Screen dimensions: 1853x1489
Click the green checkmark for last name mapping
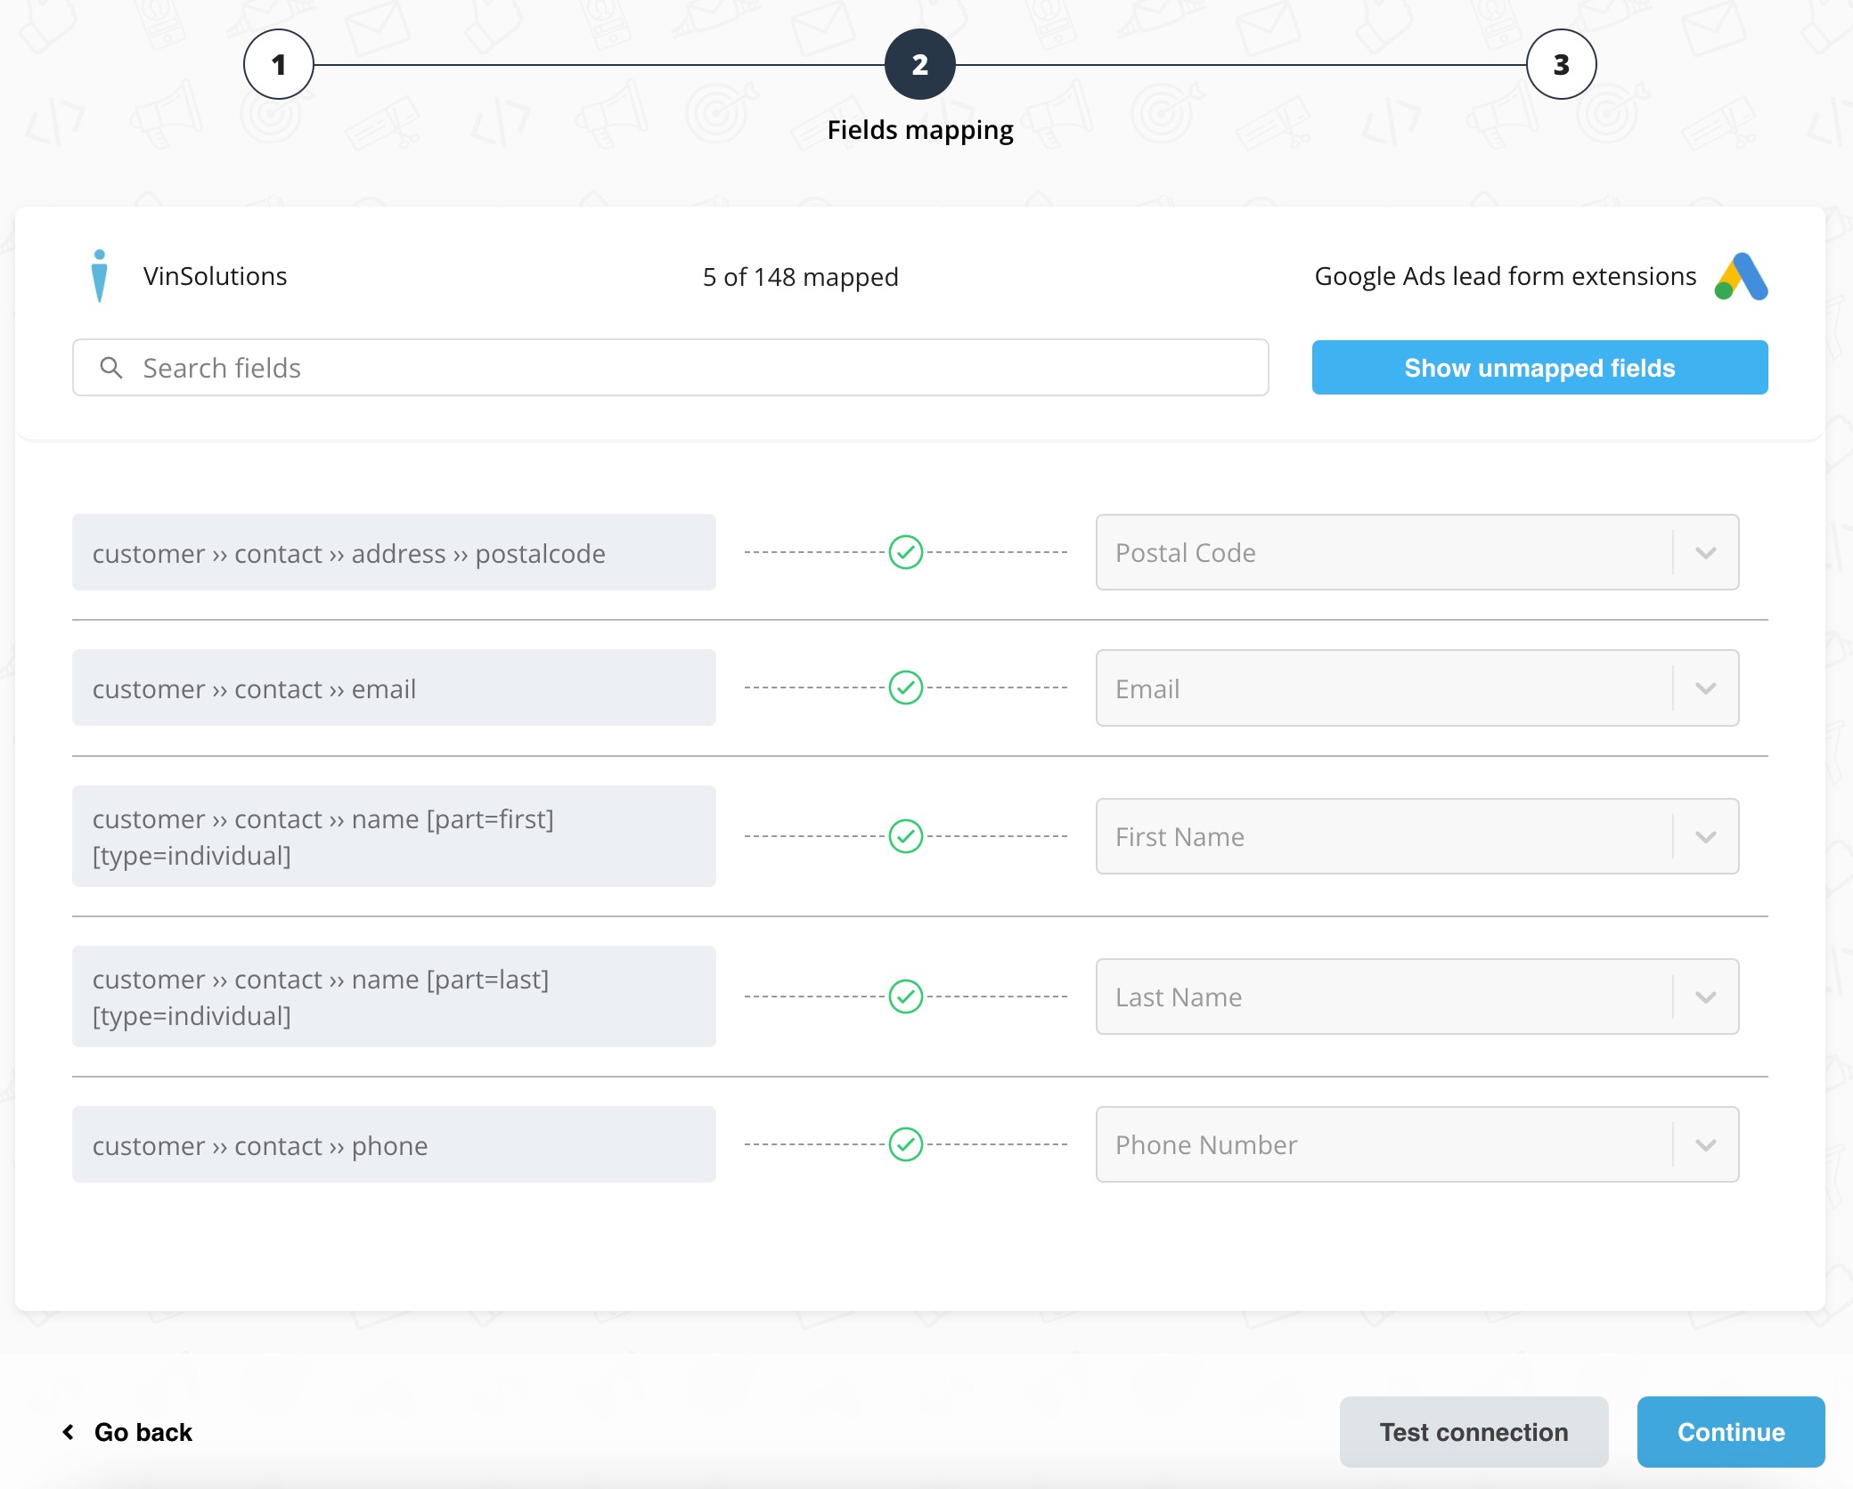tap(906, 997)
